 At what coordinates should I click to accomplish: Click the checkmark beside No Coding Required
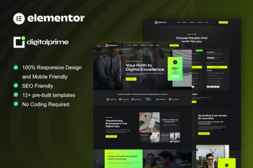(16, 104)
